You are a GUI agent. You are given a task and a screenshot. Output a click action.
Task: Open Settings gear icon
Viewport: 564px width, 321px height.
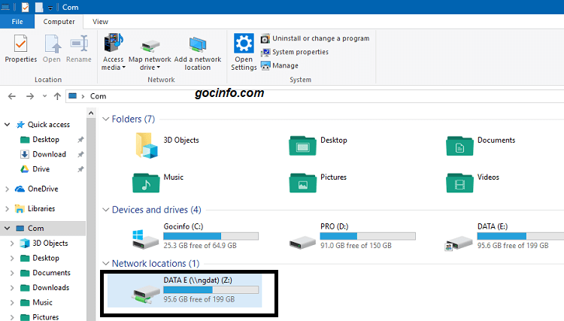tap(244, 43)
